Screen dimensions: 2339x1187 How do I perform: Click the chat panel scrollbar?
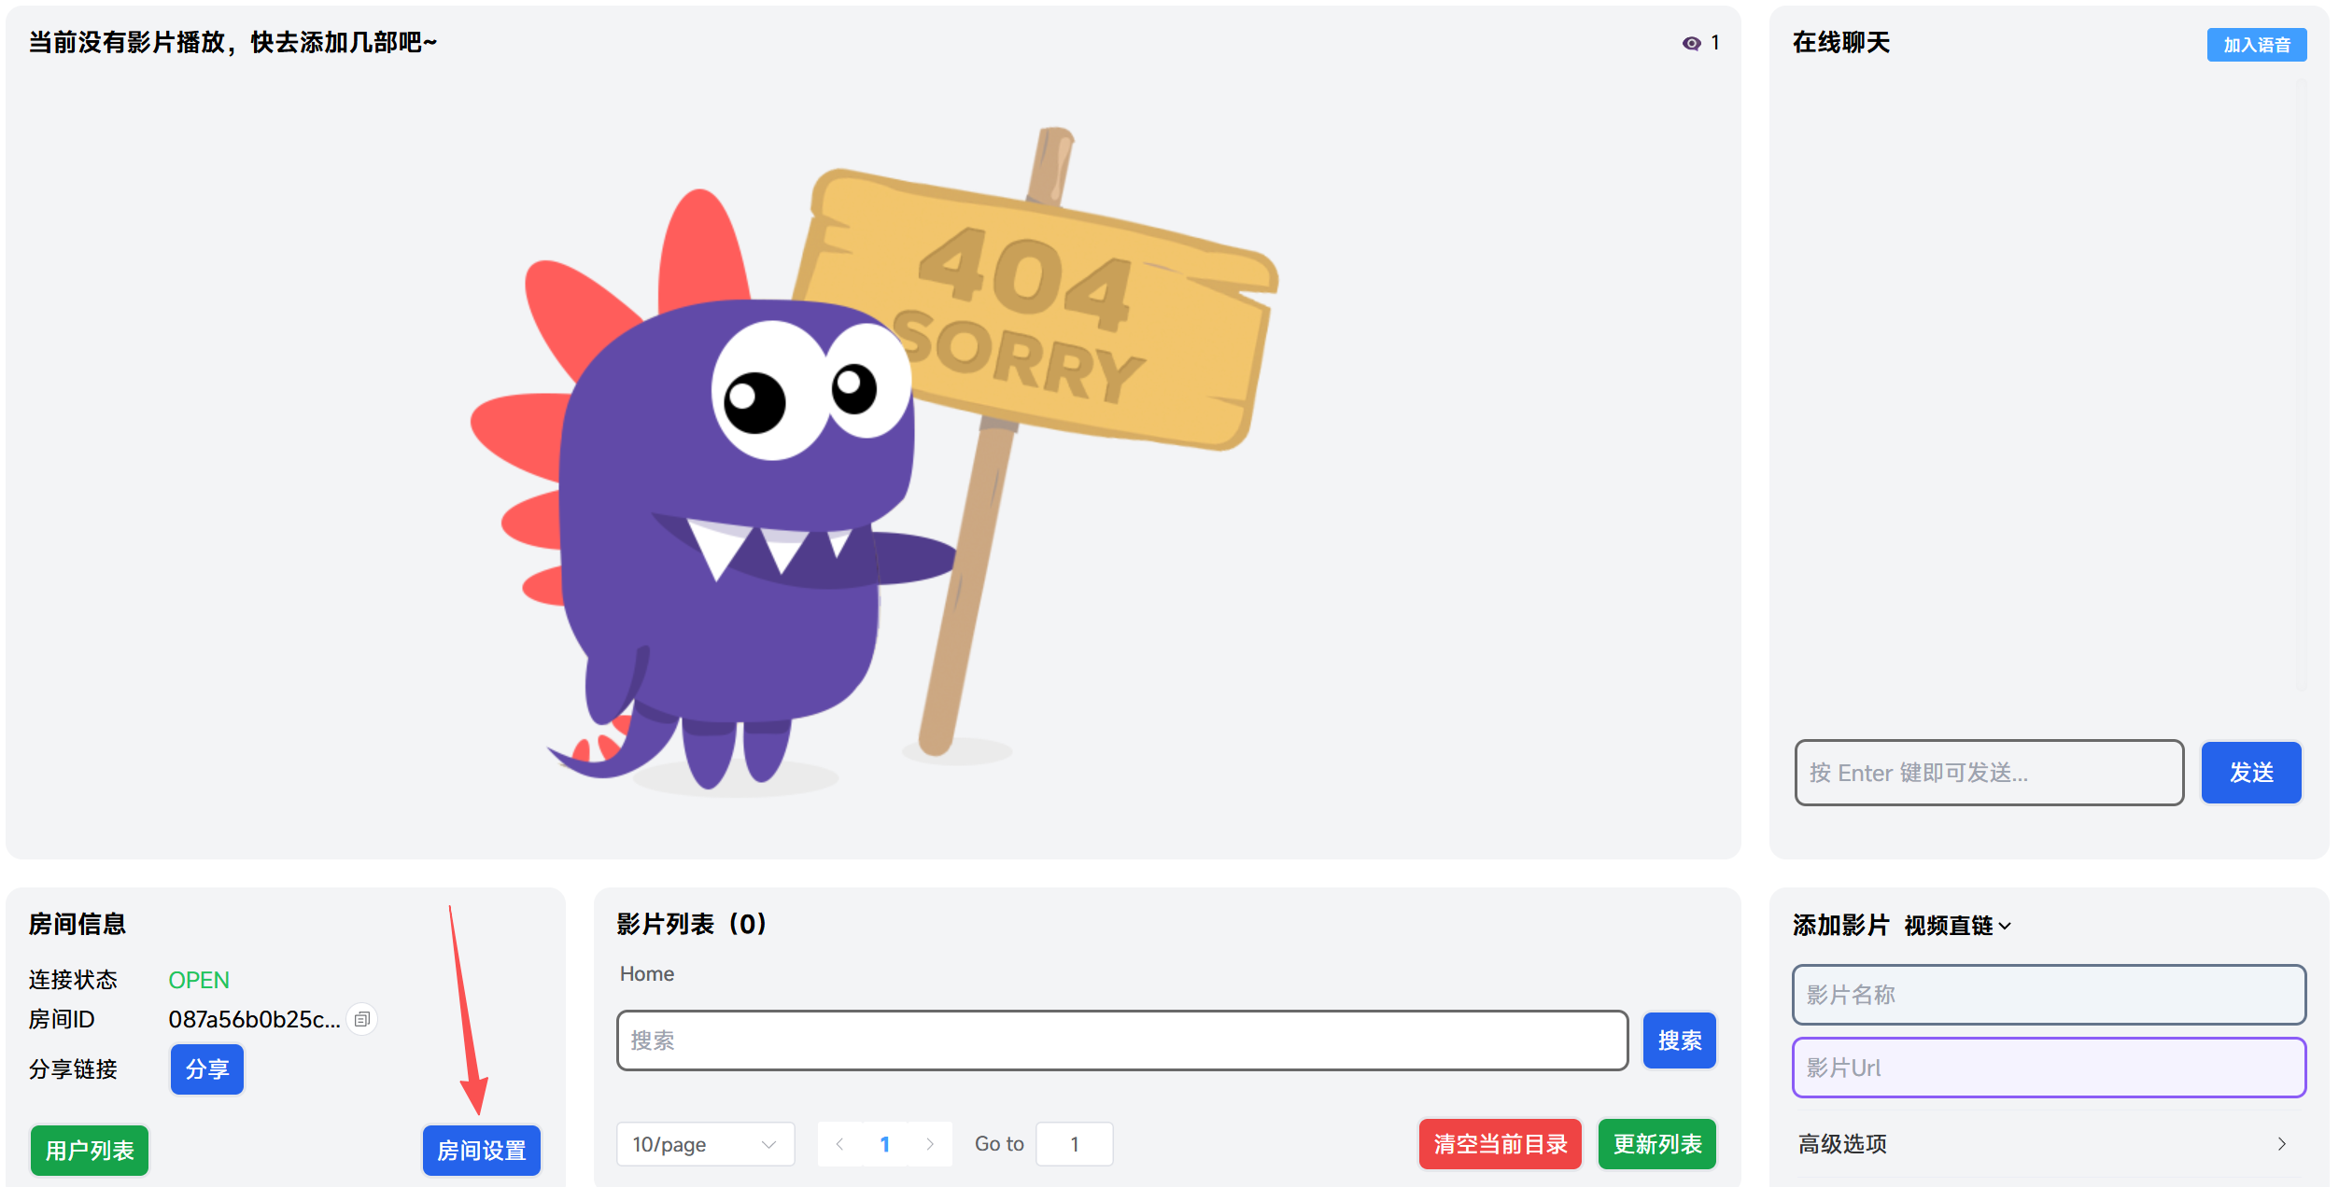point(2302,383)
